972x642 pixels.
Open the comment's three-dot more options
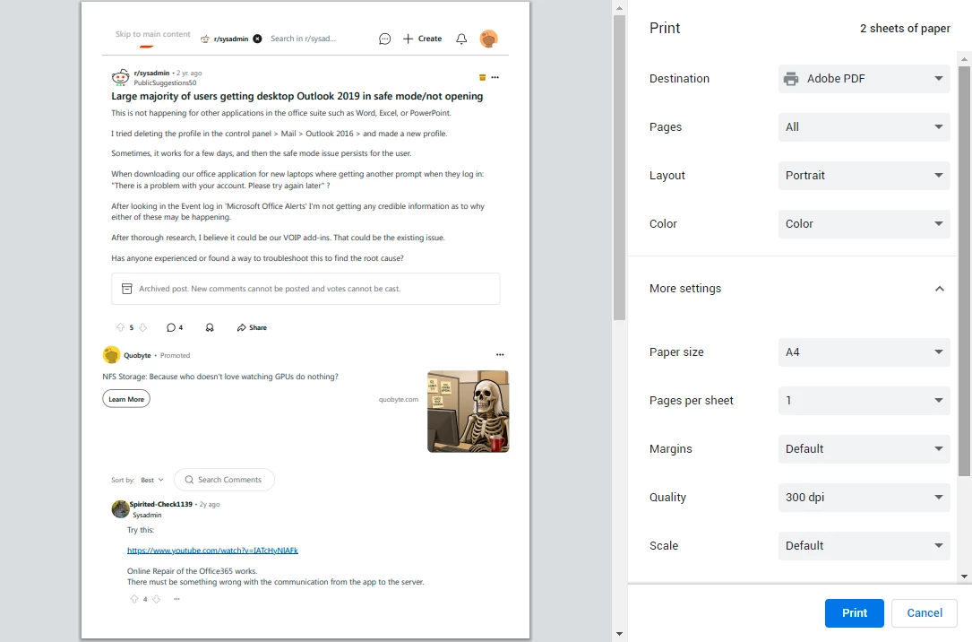[176, 599]
